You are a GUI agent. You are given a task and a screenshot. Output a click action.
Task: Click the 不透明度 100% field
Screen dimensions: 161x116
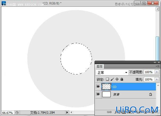point(149,72)
